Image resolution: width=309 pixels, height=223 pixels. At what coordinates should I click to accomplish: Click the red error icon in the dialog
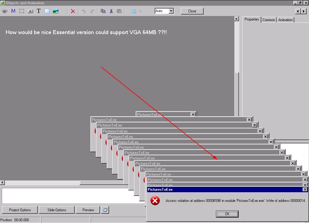pyautogui.click(x=155, y=201)
